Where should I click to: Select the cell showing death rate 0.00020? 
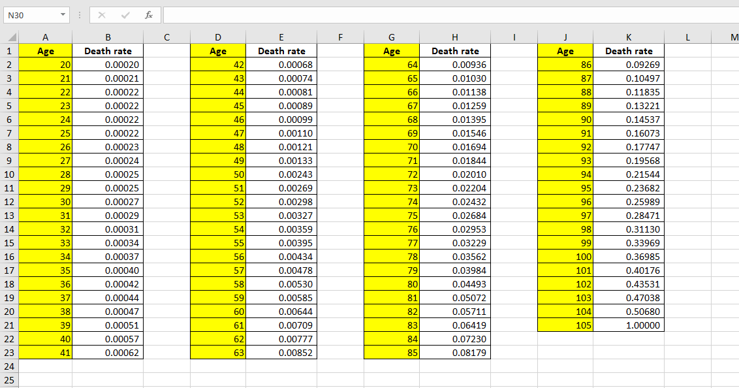(x=107, y=65)
